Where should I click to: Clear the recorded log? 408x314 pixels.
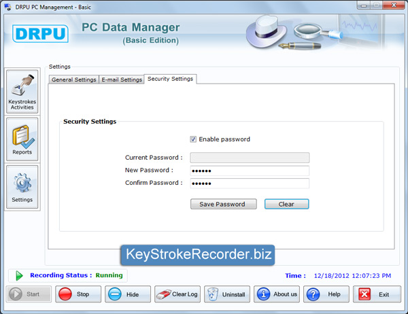[x=177, y=294]
